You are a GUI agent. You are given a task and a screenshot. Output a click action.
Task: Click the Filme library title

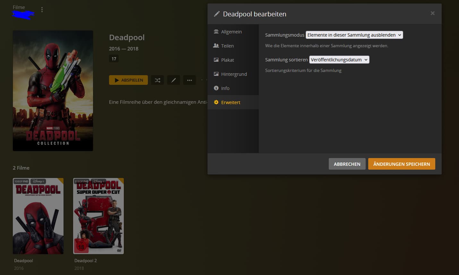(19, 7)
